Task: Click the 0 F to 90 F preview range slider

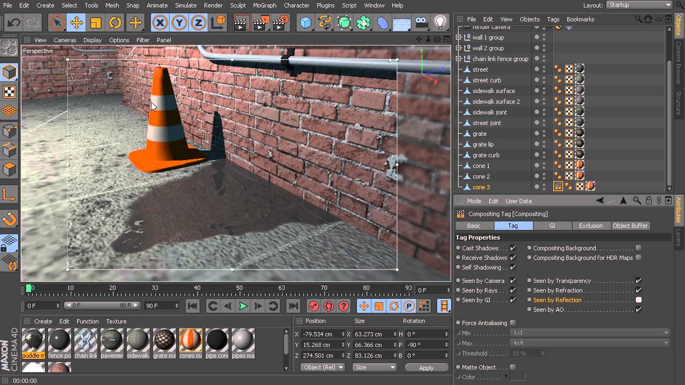Action: click(x=102, y=305)
